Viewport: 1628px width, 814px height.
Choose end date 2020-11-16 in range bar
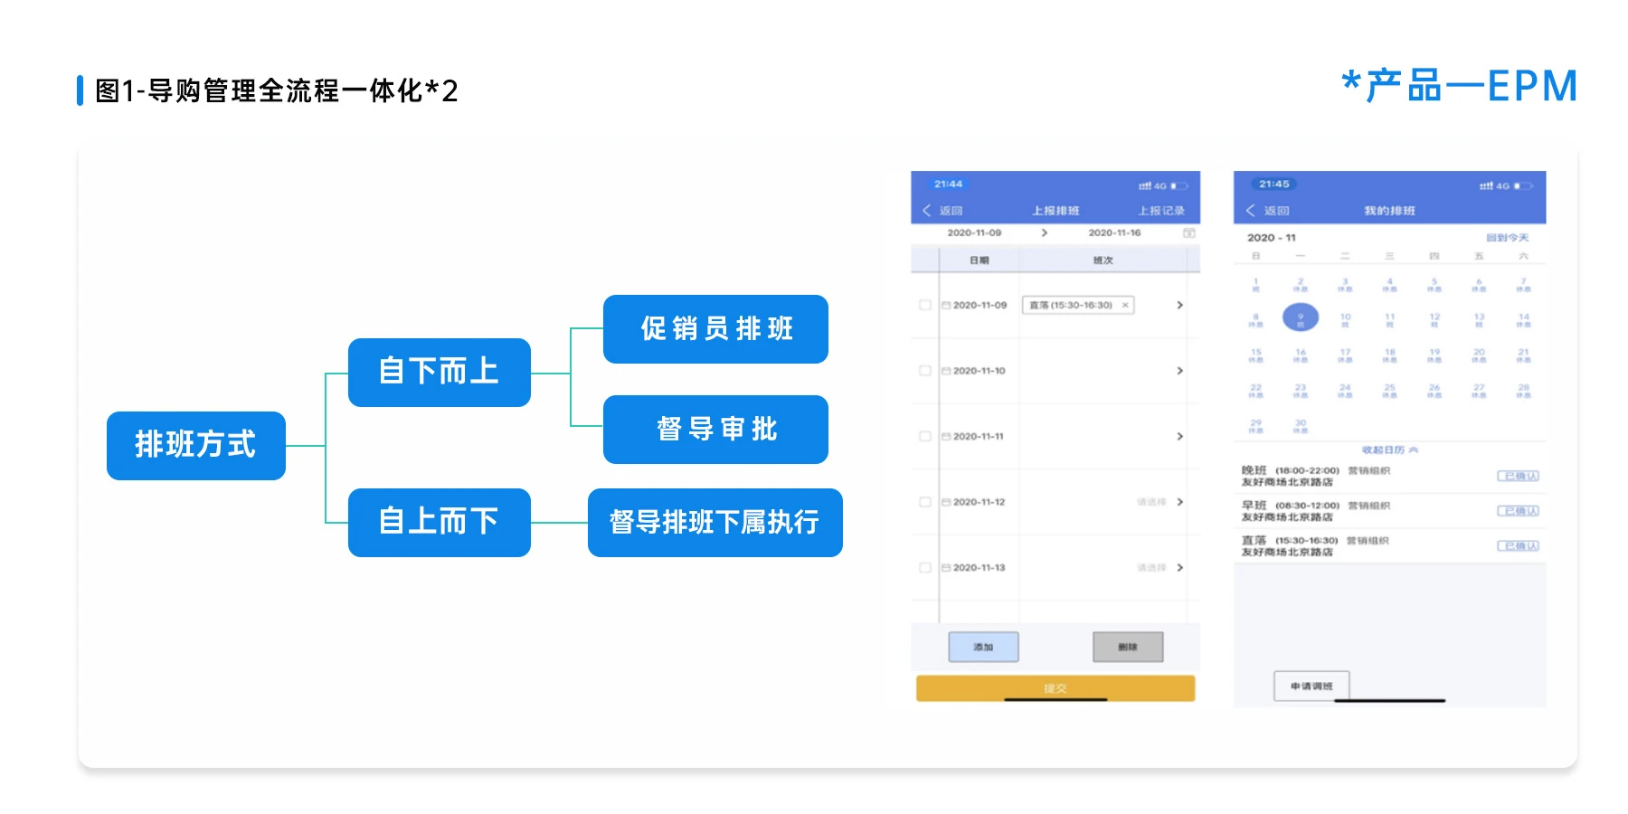click(x=1114, y=233)
